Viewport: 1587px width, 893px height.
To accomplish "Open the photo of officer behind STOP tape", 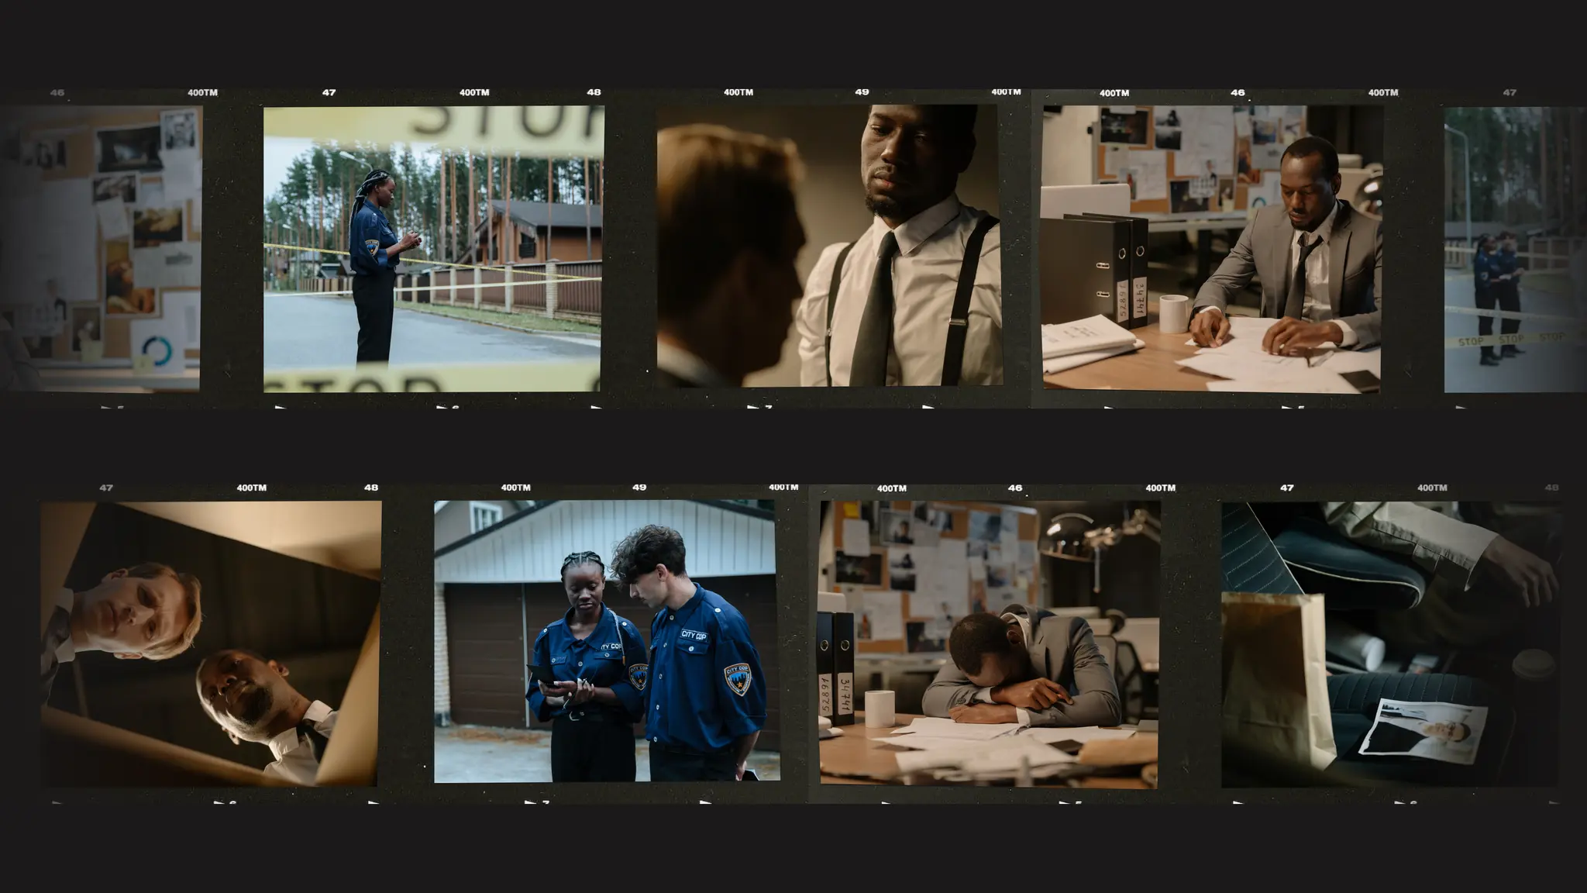I will pos(433,248).
